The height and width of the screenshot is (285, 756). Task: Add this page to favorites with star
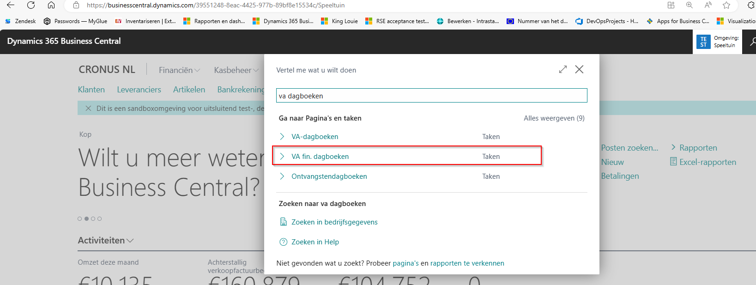tap(726, 5)
